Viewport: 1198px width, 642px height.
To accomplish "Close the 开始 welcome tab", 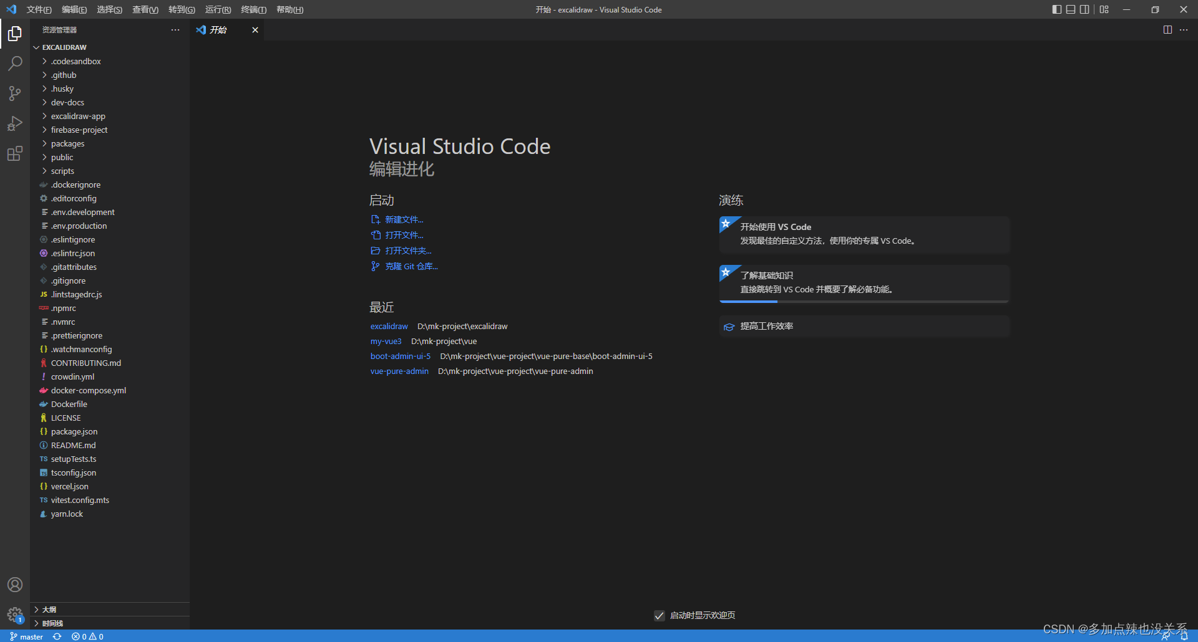I will point(255,30).
